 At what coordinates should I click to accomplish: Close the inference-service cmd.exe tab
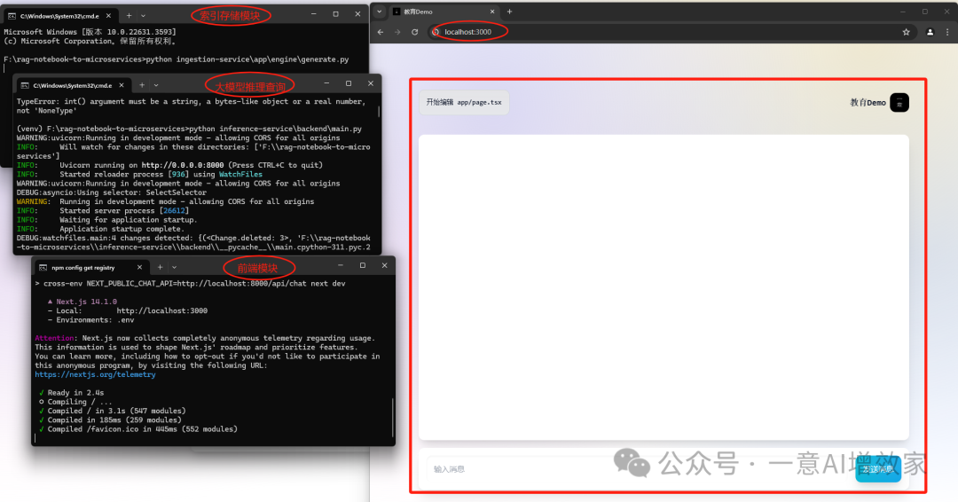point(122,85)
